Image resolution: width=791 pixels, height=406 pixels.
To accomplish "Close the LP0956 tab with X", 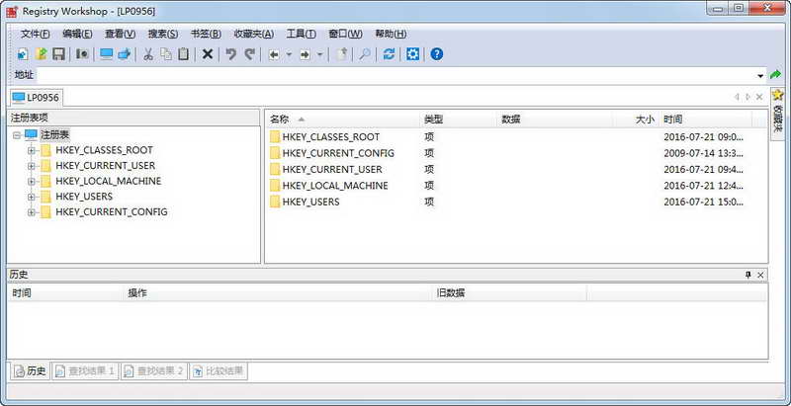I will coord(759,97).
